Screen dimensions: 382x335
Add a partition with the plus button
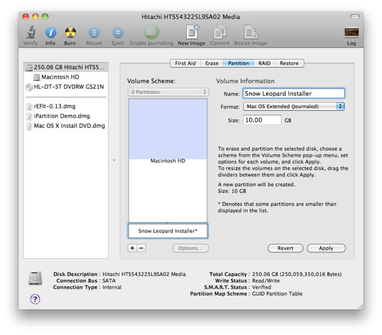(131, 248)
